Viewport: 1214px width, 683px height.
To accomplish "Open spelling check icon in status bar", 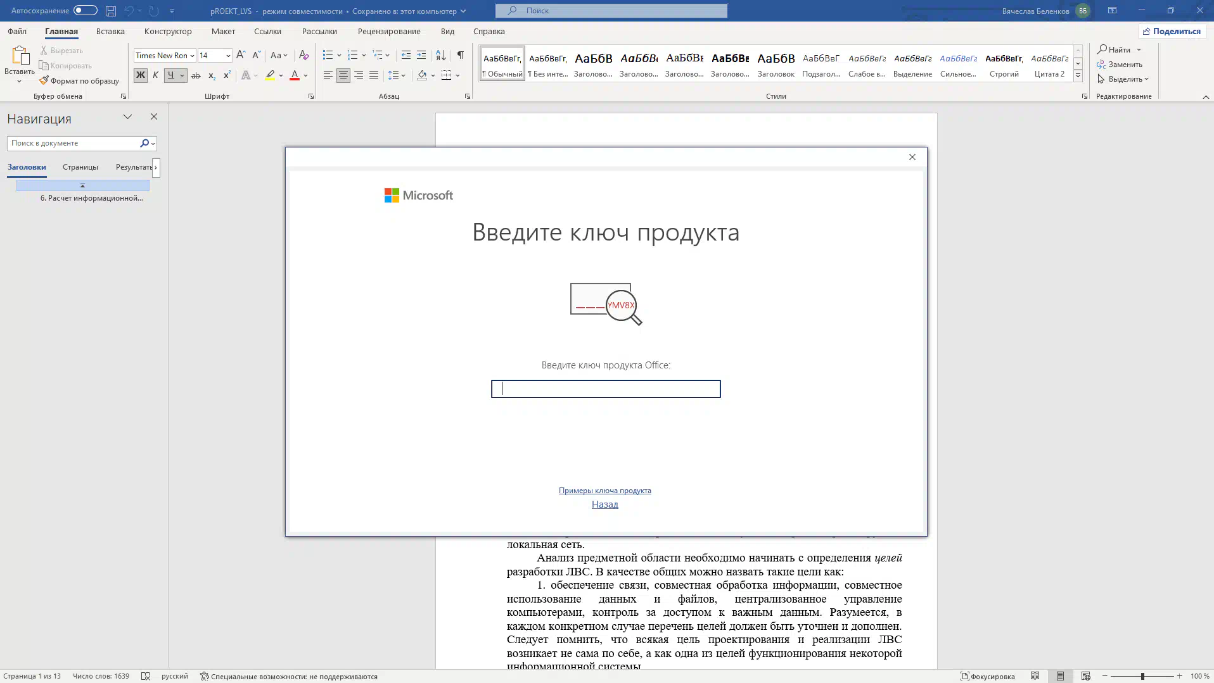I will (146, 676).
